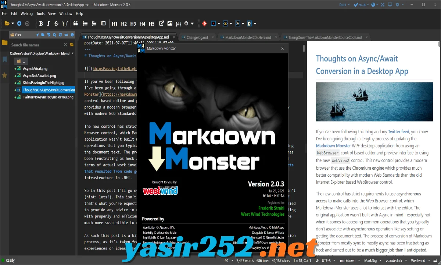Apply H5 heading

[151, 24]
